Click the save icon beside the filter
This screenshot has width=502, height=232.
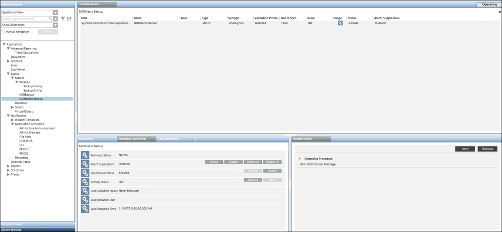point(69,19)
